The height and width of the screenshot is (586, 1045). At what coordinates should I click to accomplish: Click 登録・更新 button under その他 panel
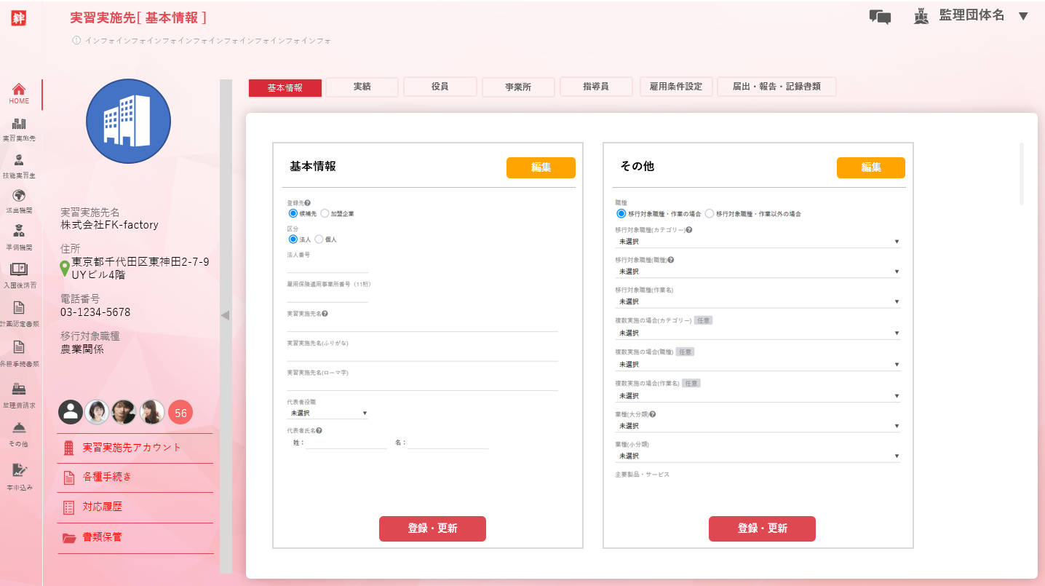click(762, 528)
